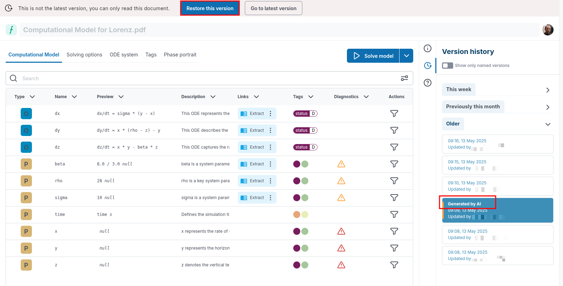Expand the This week versions group
Image resolution: width=563 pixels, height=286 pixels.
(x=548, y=90)
